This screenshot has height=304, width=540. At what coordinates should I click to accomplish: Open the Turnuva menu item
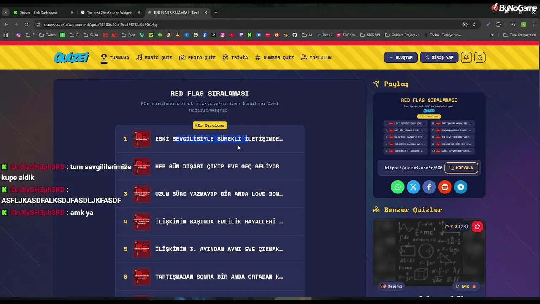tap(115, 57)
